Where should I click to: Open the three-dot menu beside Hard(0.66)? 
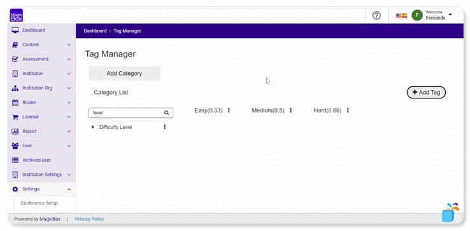click(x=348, y=110)
